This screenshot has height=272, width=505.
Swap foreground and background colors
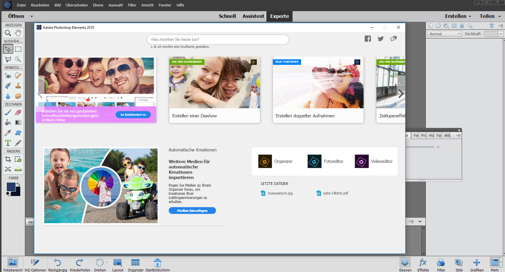pyautogui.click(x=18, y=184)
